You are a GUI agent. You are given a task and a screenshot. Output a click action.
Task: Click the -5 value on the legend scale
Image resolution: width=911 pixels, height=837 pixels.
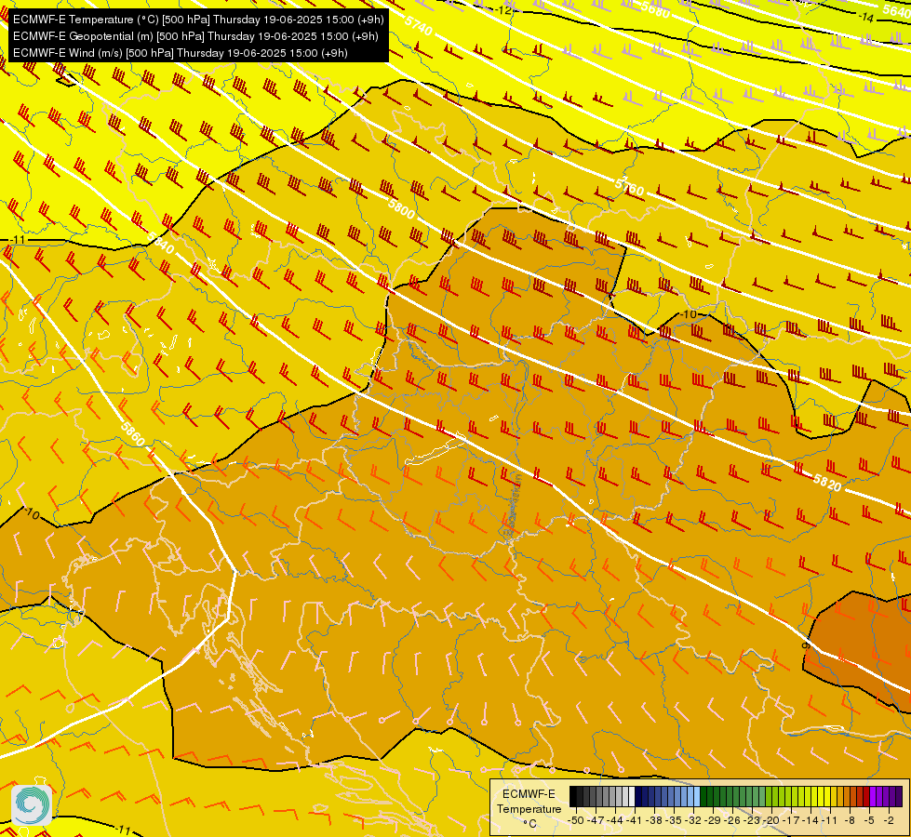click(x=869, y=820)
